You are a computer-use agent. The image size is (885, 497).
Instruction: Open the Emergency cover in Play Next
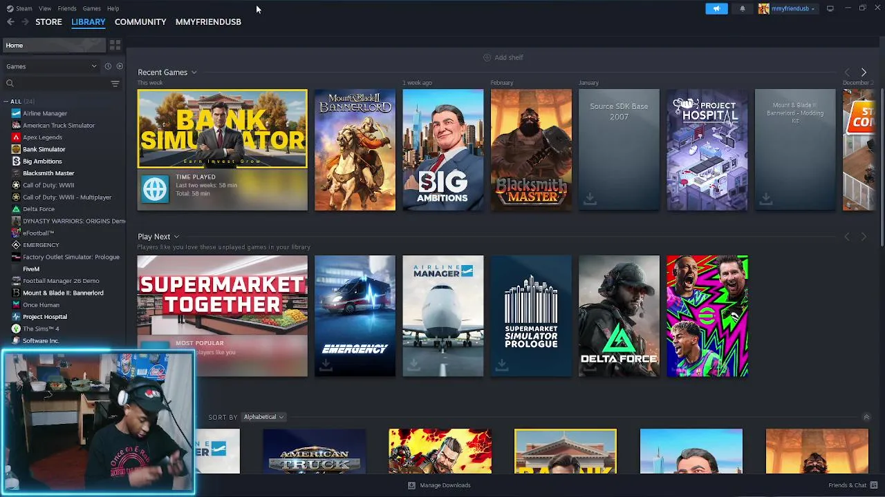[355, 316]
